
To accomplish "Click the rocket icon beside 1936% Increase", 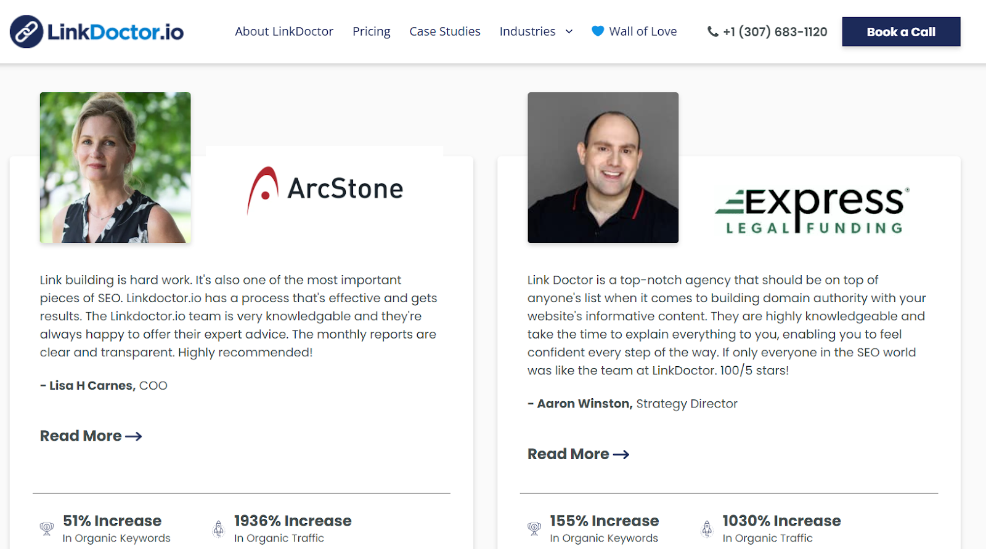I will click(x=218, y=528).
